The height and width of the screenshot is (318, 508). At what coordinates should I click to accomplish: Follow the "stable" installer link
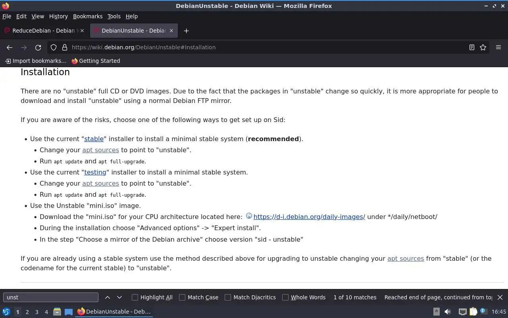pyautogui.click(x=94, y=139)
